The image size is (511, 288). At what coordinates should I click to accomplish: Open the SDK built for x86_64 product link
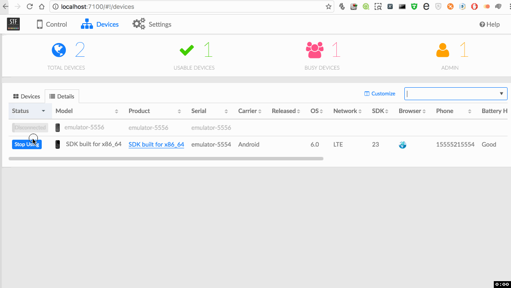[x=157, y=144]
